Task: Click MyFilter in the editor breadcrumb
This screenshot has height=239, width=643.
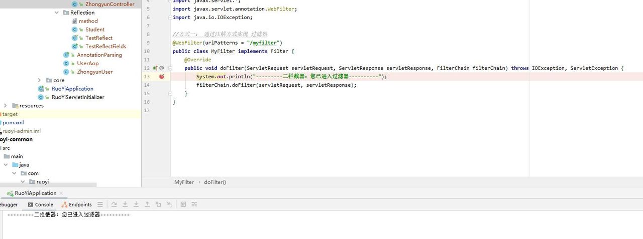Action: [x=184, y=182]
